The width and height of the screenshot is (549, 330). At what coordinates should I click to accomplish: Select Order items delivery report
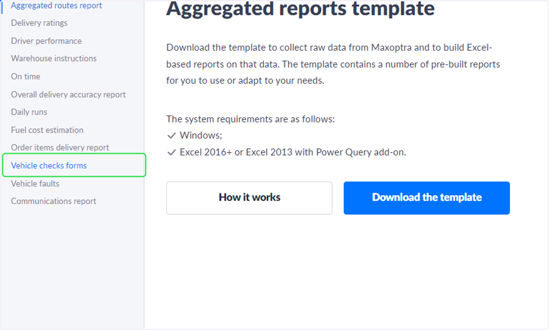tap(60, 147)
